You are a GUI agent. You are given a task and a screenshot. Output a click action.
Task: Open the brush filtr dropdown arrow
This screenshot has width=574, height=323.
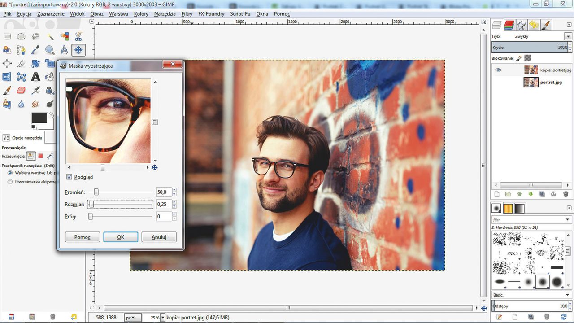(x=568, y=220)
